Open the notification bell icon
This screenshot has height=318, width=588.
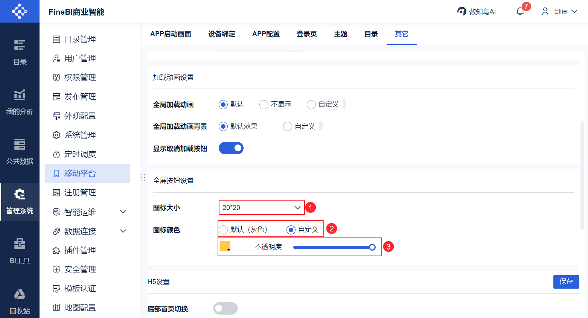coord(520,11)
